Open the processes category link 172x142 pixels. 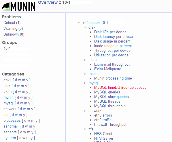point(12,121)
